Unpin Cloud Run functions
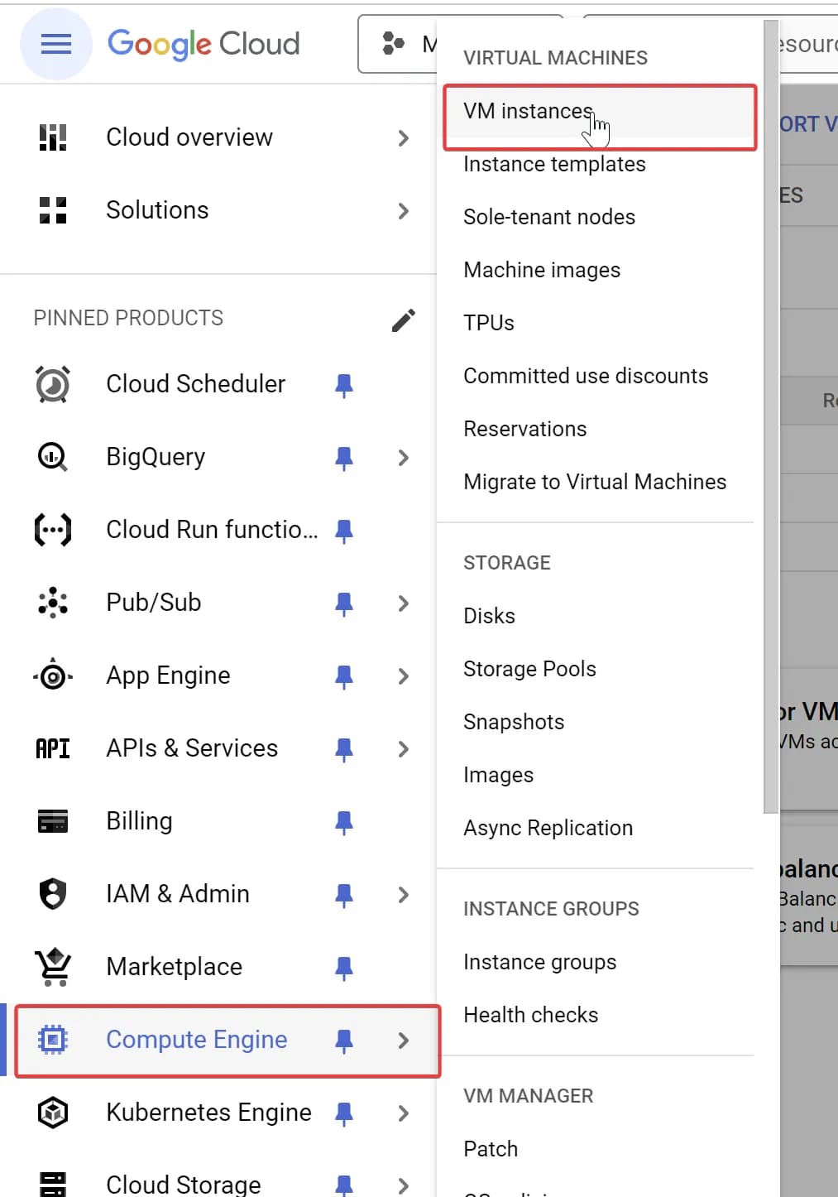The image size is (838, 1197). coord(344,531)
